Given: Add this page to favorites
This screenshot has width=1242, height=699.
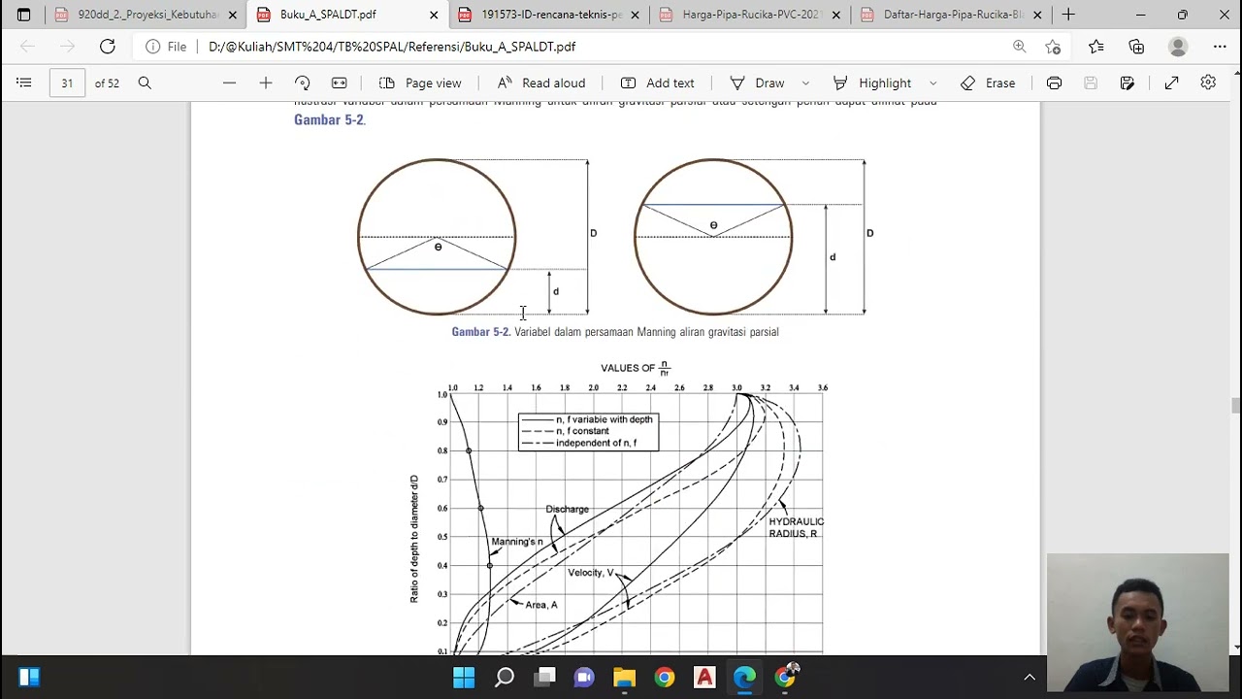Looking at the screenshot, I should (x=1053, y=47).
